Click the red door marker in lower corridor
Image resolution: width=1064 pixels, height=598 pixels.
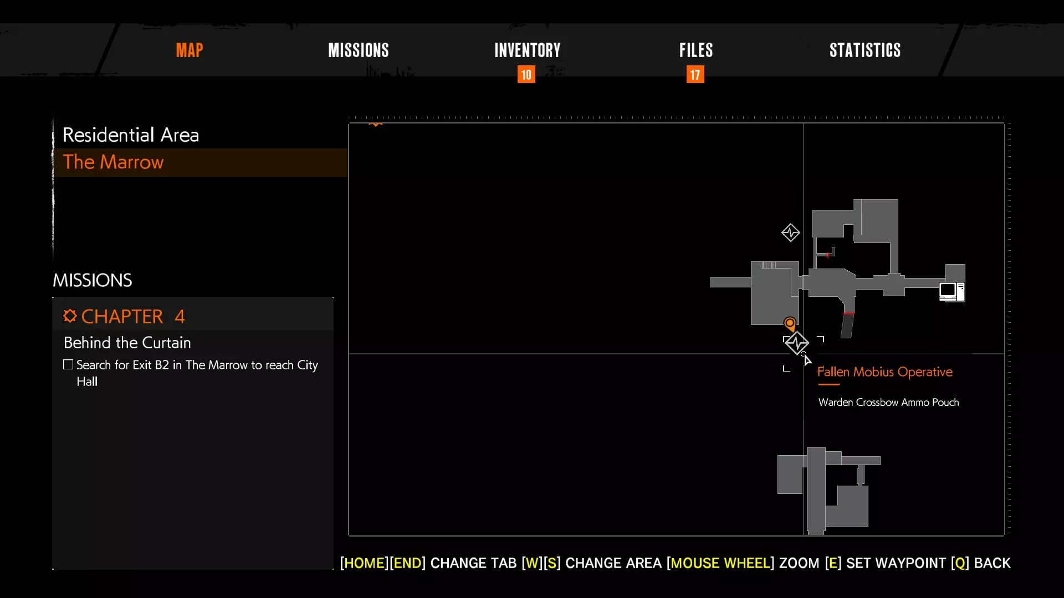[x=848, y=314]
